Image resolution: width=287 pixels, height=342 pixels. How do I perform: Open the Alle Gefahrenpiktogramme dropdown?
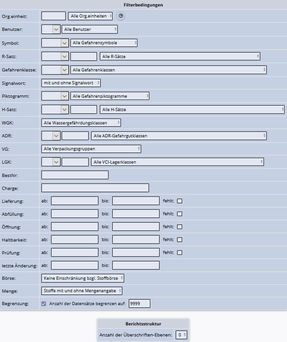tap(110, 96)
